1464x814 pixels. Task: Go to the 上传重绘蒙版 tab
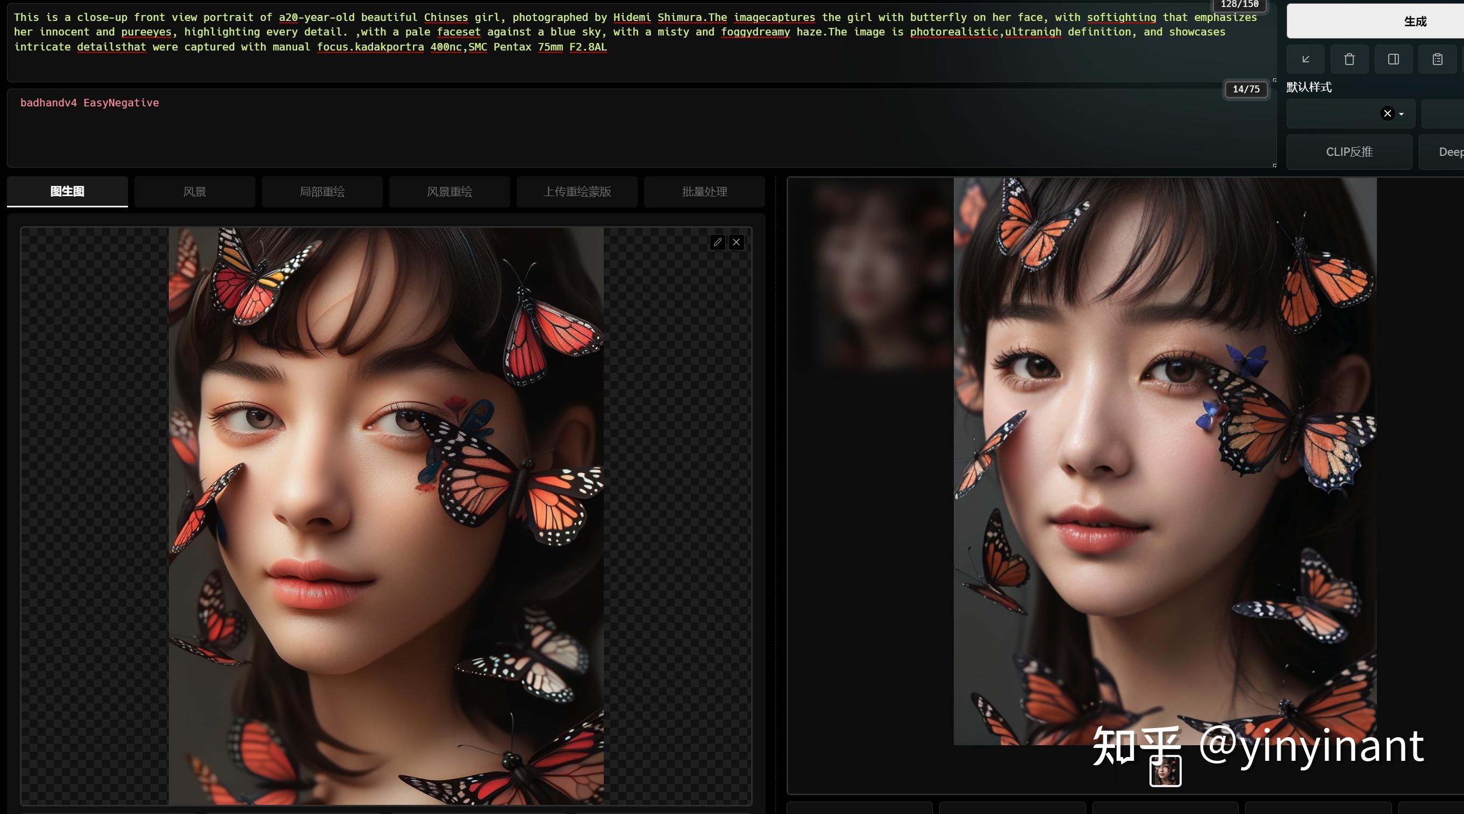(x=577, y=192)
